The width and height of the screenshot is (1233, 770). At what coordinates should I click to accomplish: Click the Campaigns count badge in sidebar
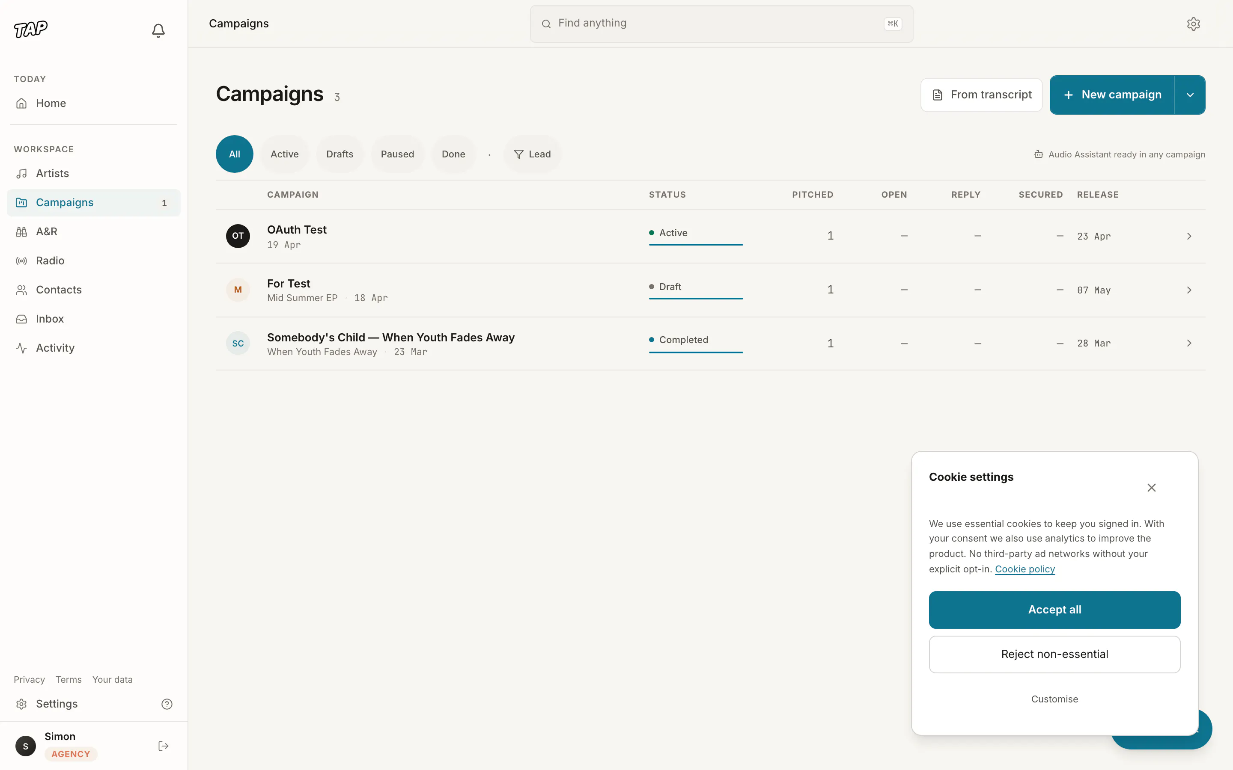coord(164,203)
